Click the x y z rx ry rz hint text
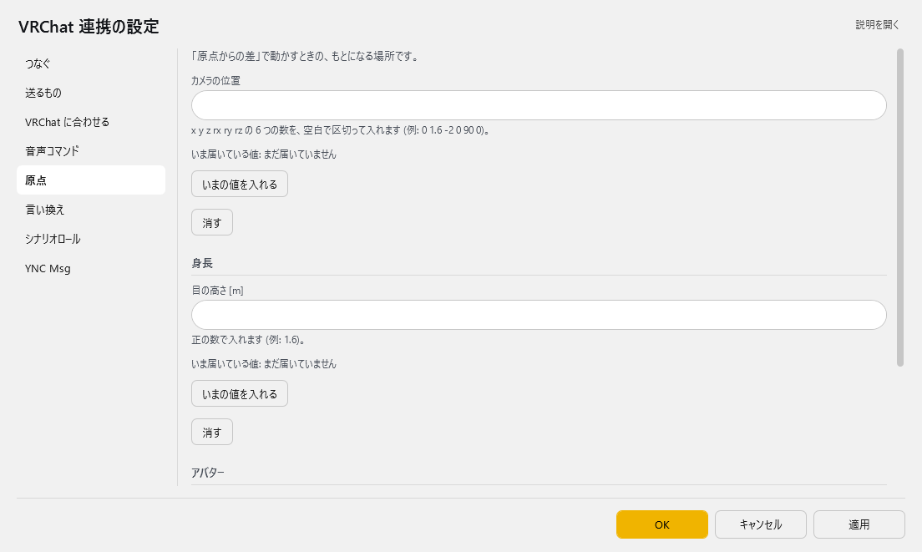The width and height of the screenshot is (922, 552). 341,130
